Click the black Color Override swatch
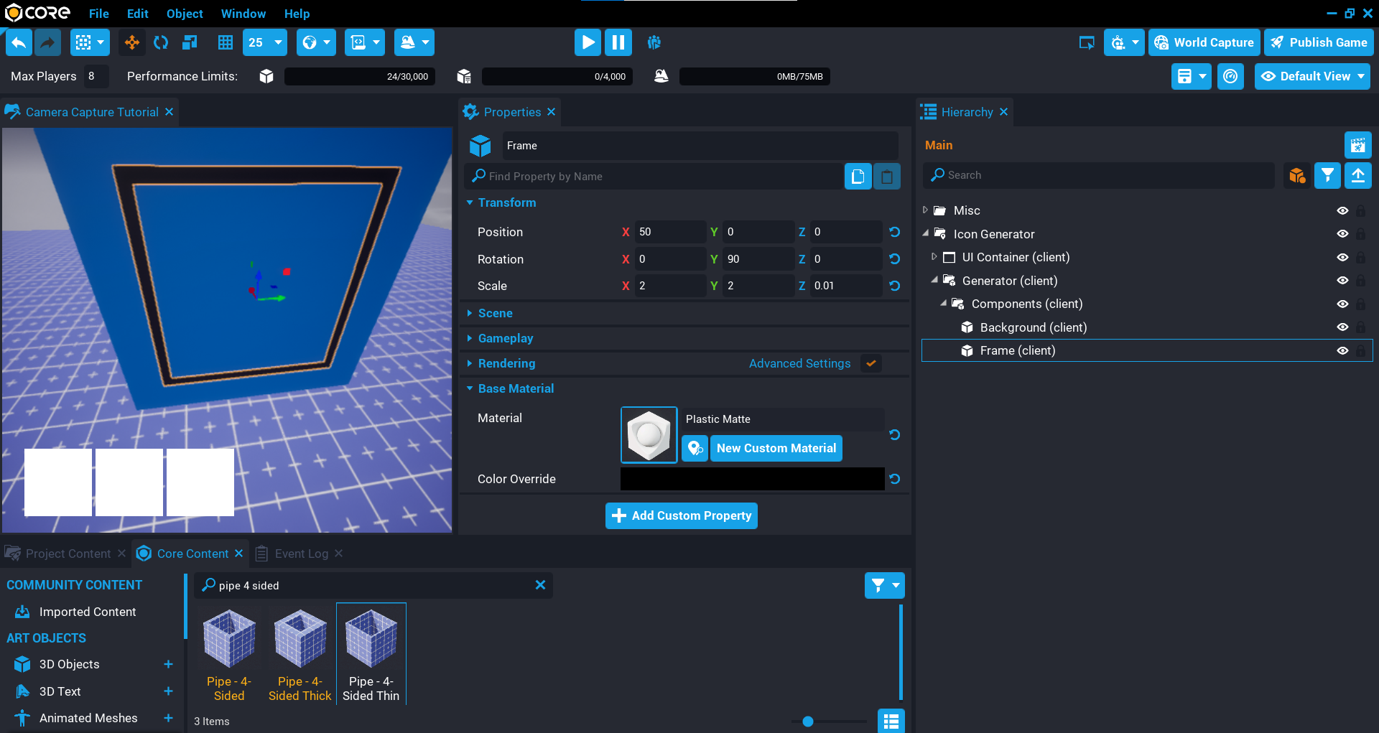1379x733 pixels. pyautogui.click(x=752, y=479)
